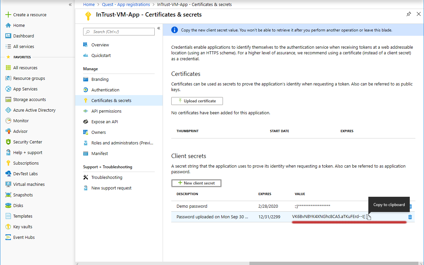Expand All services list
This screenshot has height=265, width=424.
pyautogui.click(x=24, y=46)
